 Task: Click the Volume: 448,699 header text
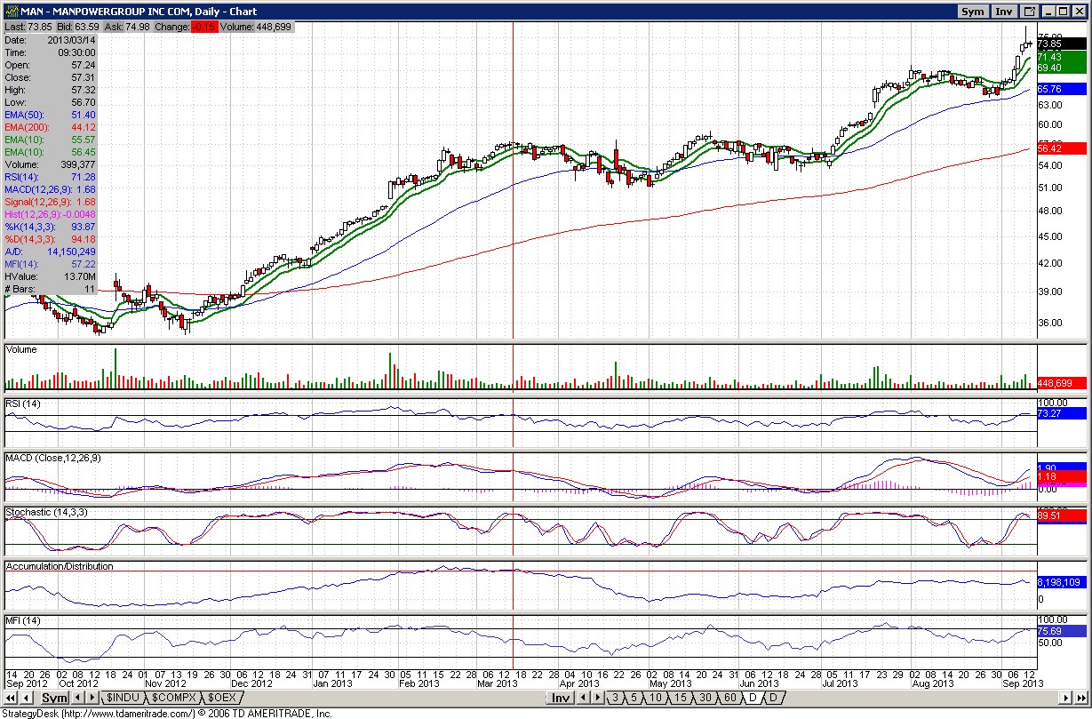click(257, 27)
